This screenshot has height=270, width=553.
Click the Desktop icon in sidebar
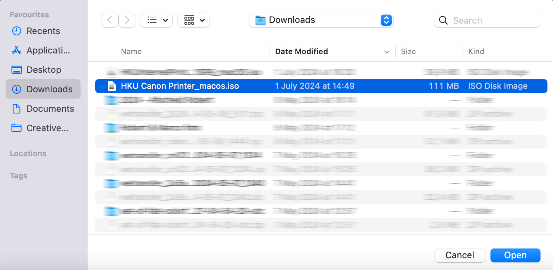click(x=17, y=70)
